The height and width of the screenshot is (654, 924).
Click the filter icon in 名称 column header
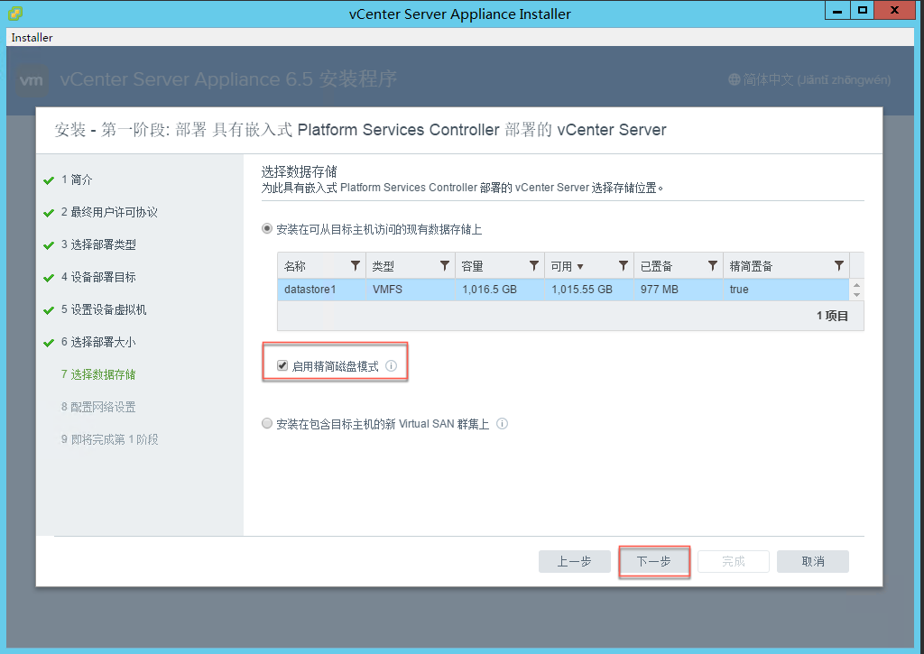coord(356,266)
